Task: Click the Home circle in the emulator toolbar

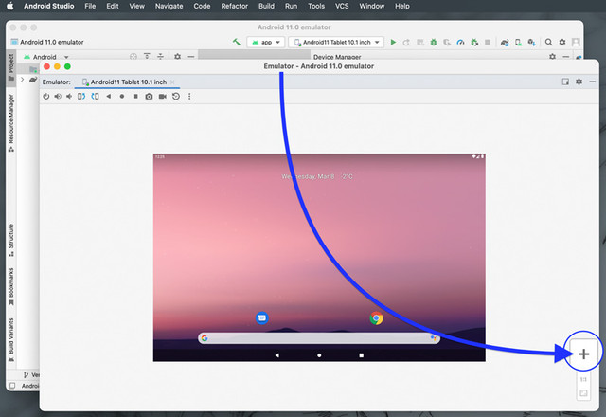Action: (122, 97)
